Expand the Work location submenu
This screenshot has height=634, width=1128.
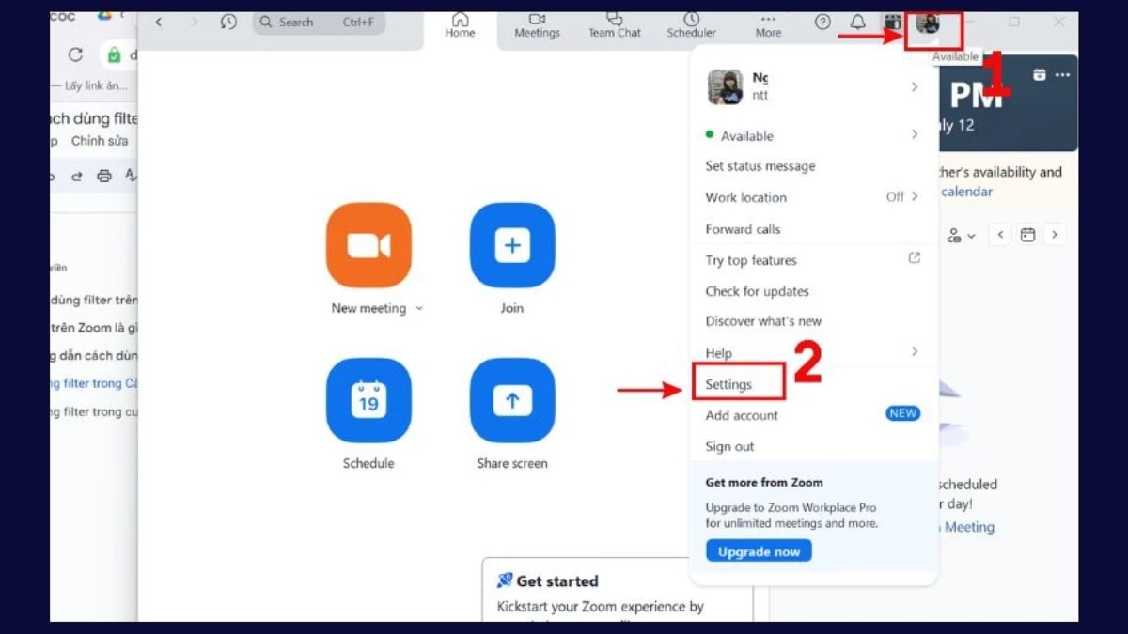tap(915, 196)
